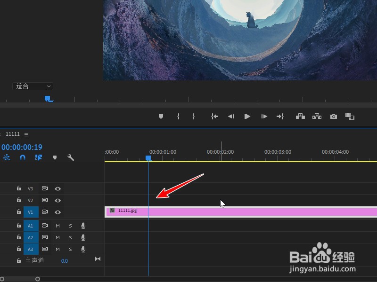Image resolution: width=377 pixels, height=282 pixels.
Task: Open the 适合 zoom level dropdown
Action: point(33,86)
